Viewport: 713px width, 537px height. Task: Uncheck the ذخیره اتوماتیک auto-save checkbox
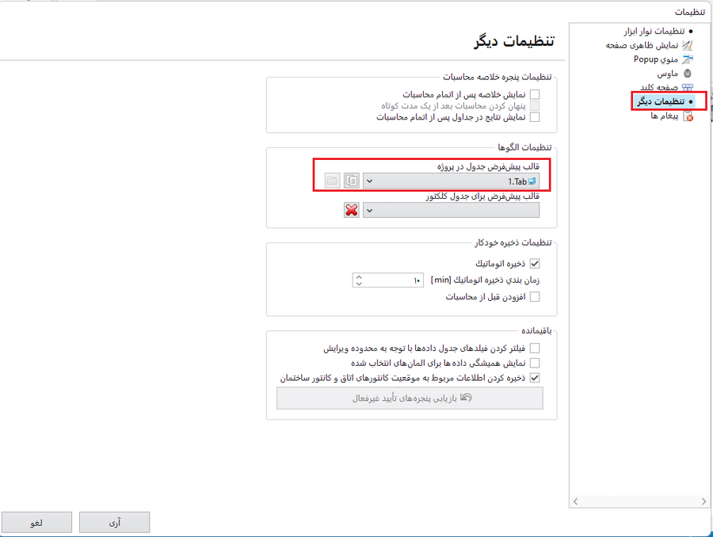(535, 264)
